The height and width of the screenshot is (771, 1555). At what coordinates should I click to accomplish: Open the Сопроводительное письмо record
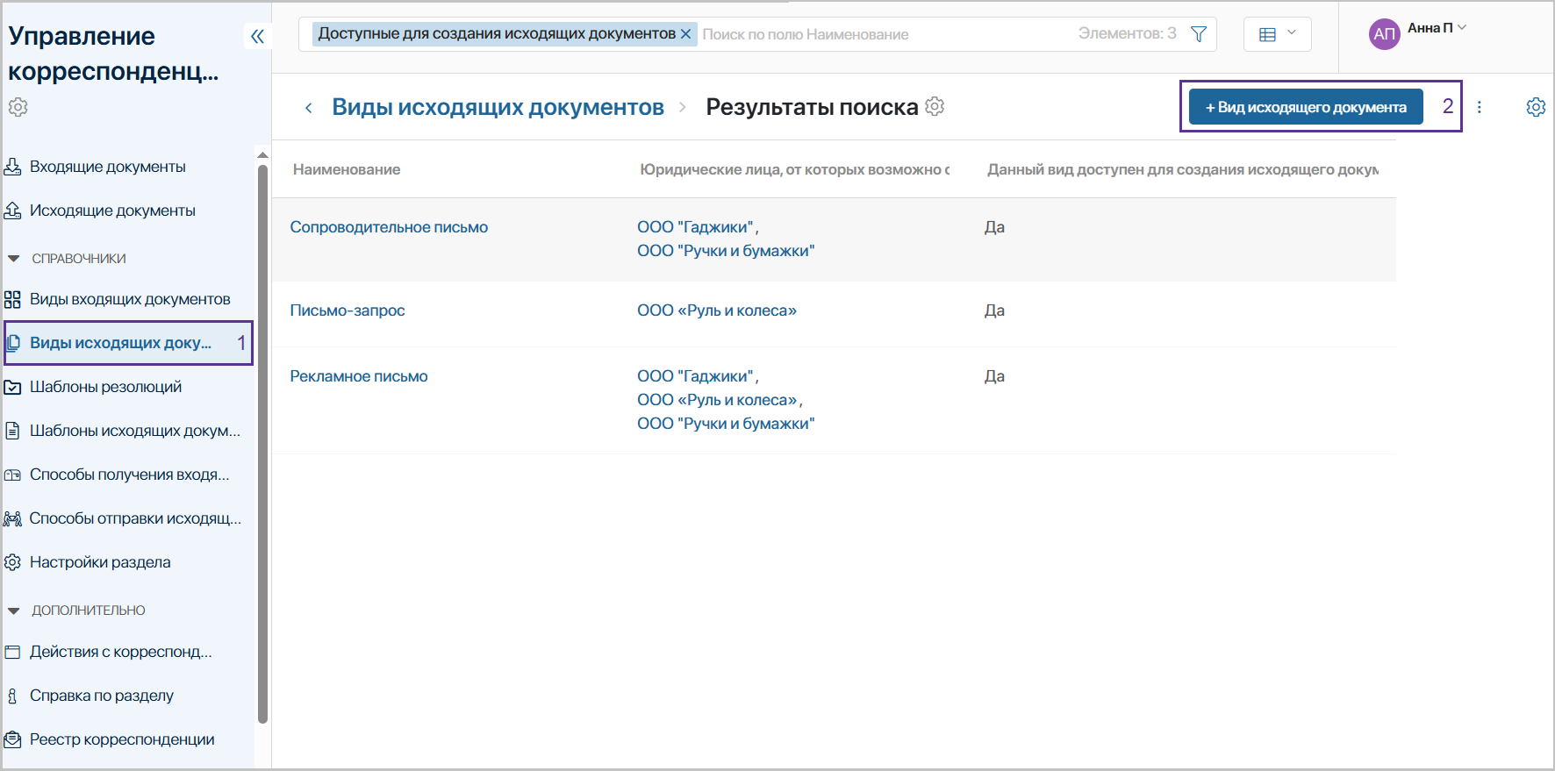coord(389,227)
